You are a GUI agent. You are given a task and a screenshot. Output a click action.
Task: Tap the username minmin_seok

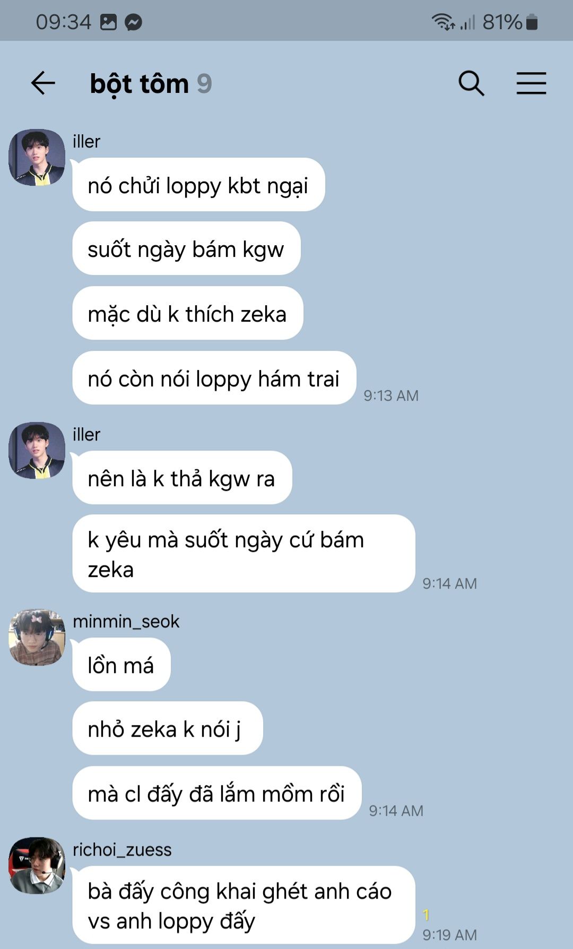pos(126,621)
